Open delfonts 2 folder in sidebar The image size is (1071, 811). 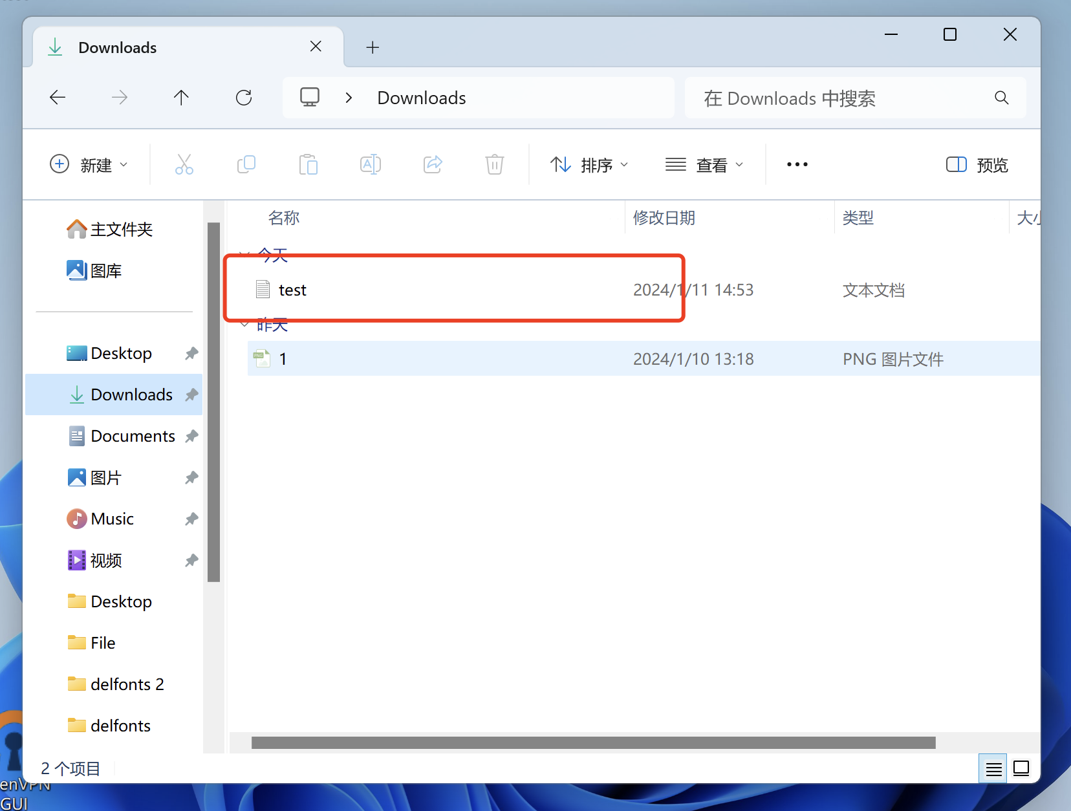pos(116,685)
